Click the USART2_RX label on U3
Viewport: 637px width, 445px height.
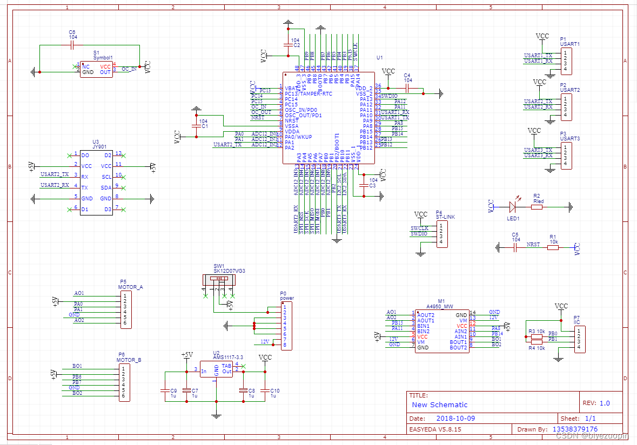(x=55, y=185)
